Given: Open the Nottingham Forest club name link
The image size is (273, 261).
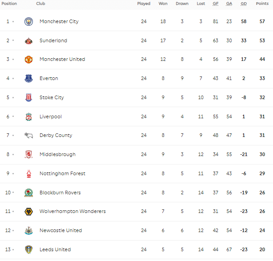Looking at the screenshot, I should [62, 173].
